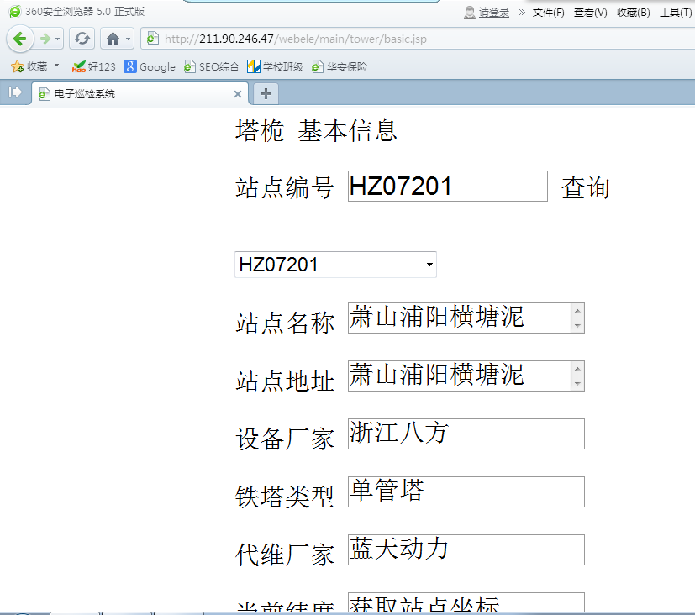Reload the page with the refresh icon
Screen dimensions: 695x615
[x=82, y=39]
